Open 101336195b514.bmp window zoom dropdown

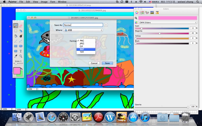7,109
